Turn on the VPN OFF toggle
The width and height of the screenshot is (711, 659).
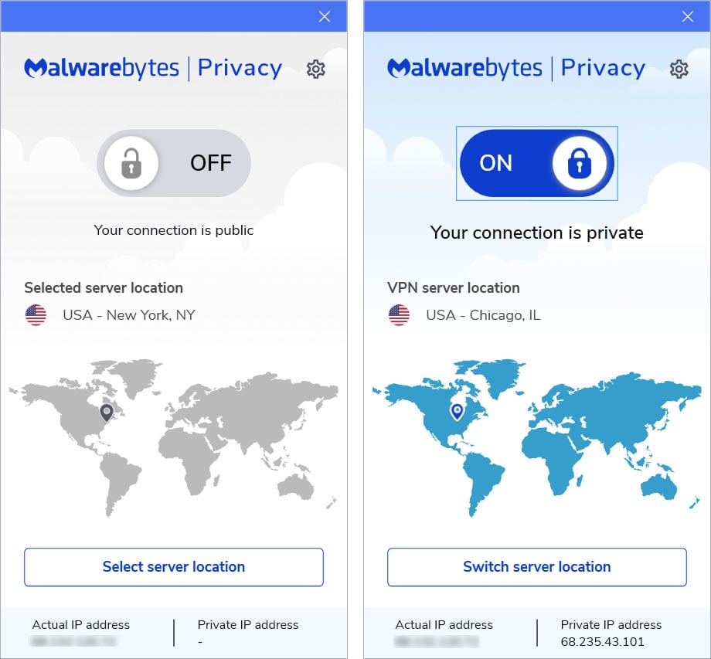(174, 163)
